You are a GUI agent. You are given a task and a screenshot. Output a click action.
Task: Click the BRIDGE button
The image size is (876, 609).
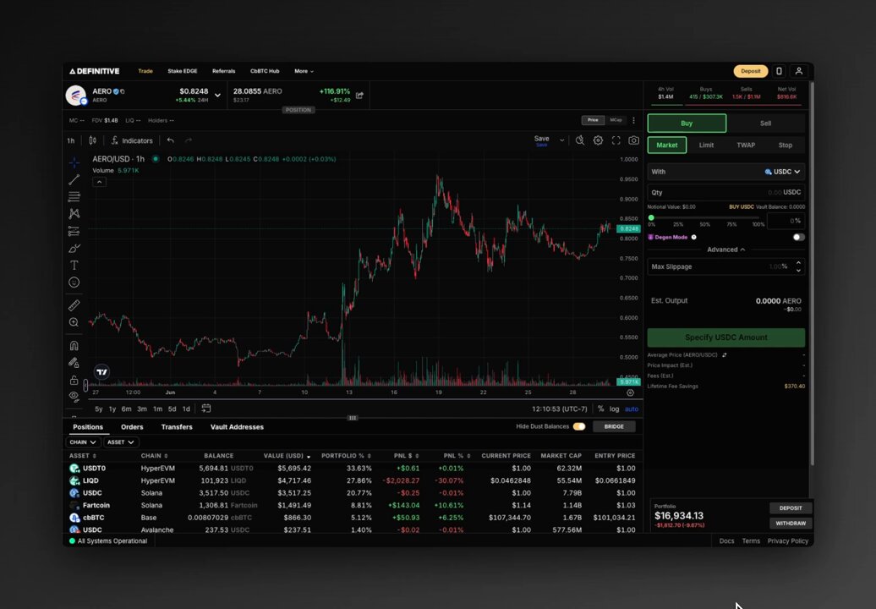pyautogui.click(x=613, y=427)
